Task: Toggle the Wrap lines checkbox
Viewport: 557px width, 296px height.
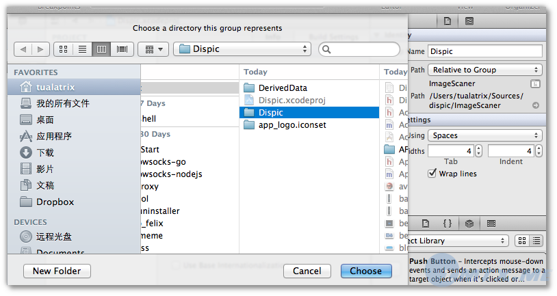Action: point(432,174)
